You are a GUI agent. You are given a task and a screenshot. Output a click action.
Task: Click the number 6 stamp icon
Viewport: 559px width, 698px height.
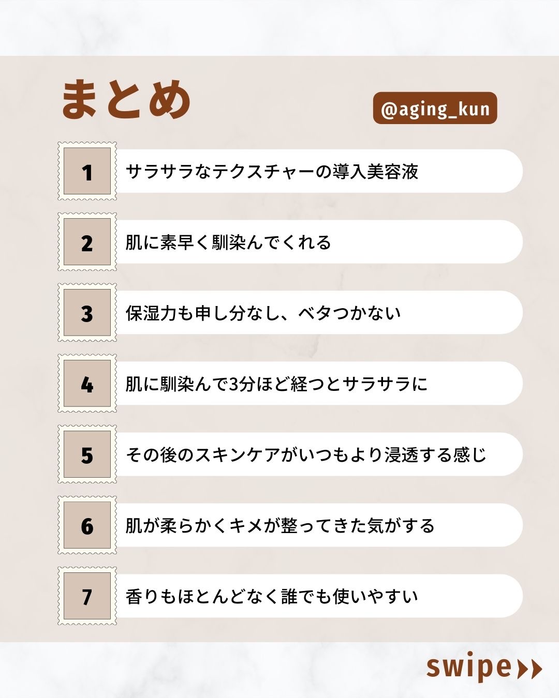pyautogui.click(x=87, y=525)
